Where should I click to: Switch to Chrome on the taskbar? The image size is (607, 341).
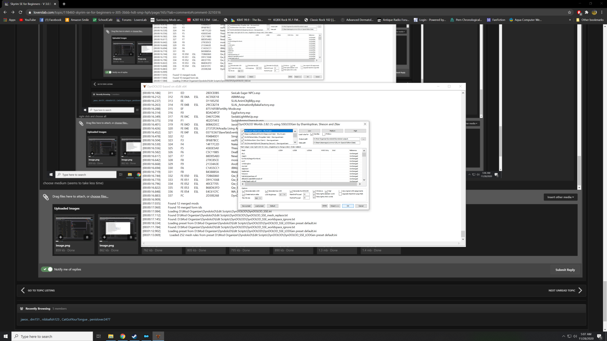coord(123,336)
